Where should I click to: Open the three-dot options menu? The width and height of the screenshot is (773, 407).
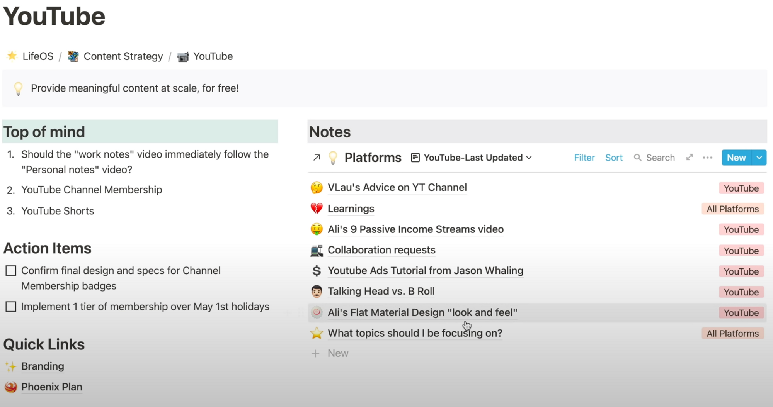coord(707,158)
